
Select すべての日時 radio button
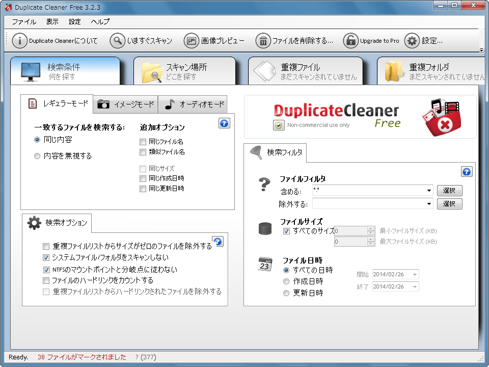click(x=286, y=270)
